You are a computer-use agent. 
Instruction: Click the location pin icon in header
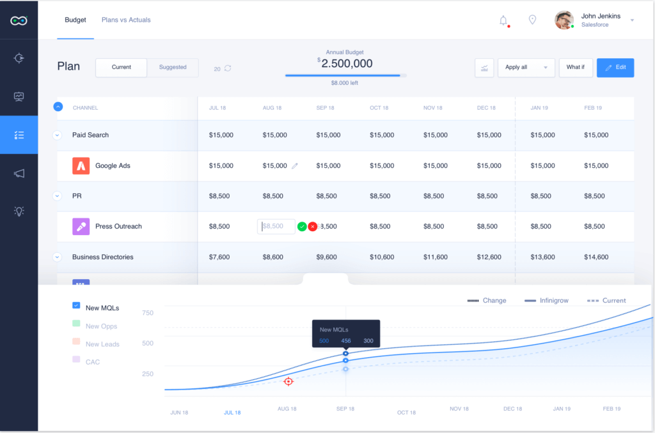(x=532, y=20)
